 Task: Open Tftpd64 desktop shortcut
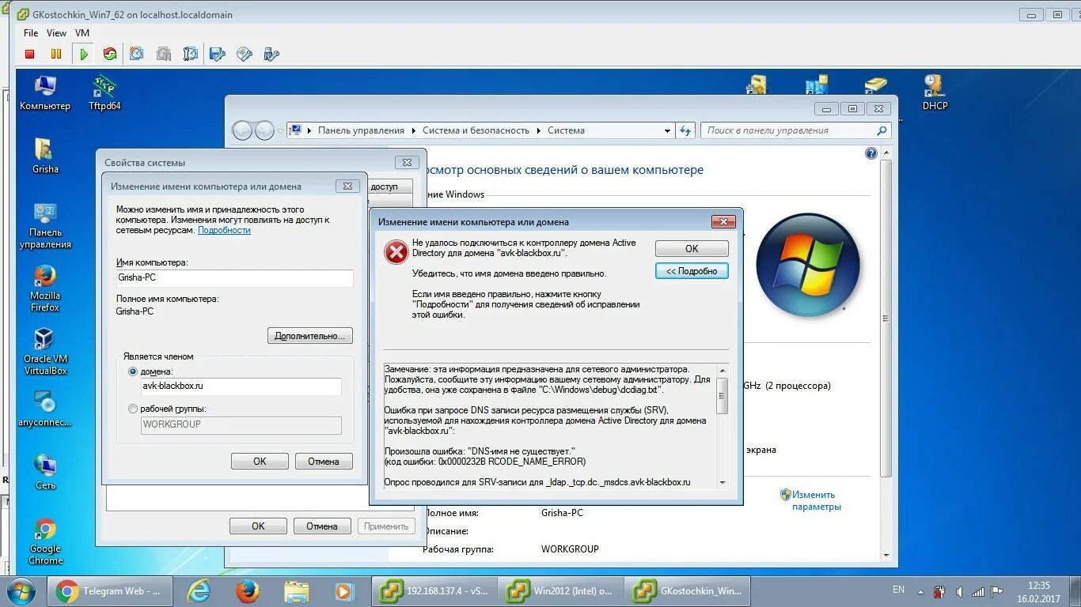click(x=104, y=92)
